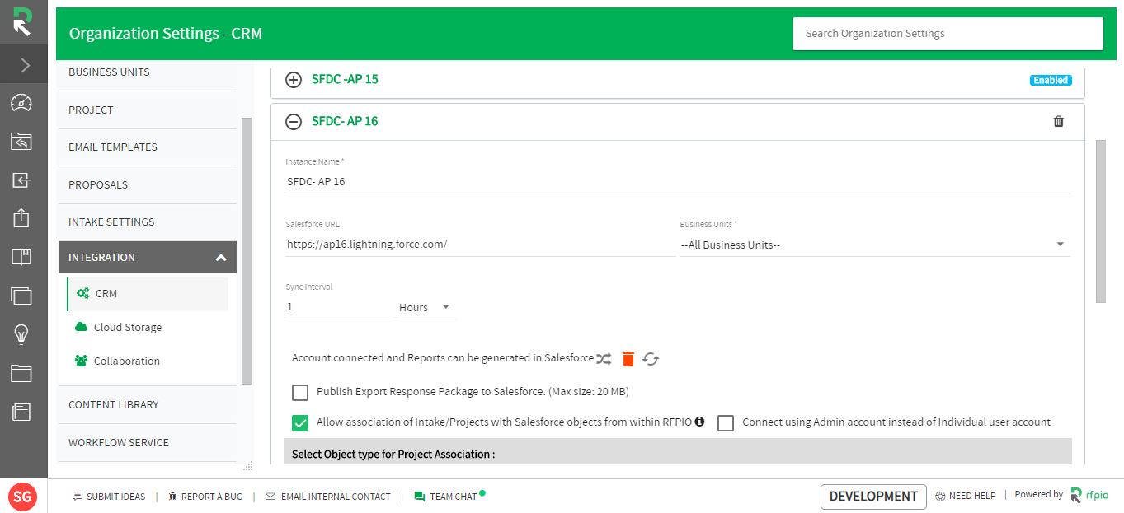Click the SFDC- AP 16 header title
Image resolution: width=1124 pixels, height=513 pixels.
(345, 122)
